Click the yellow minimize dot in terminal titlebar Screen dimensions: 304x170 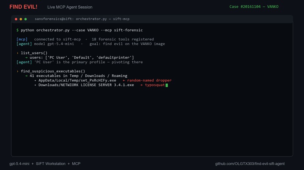[x=21, y=19]
